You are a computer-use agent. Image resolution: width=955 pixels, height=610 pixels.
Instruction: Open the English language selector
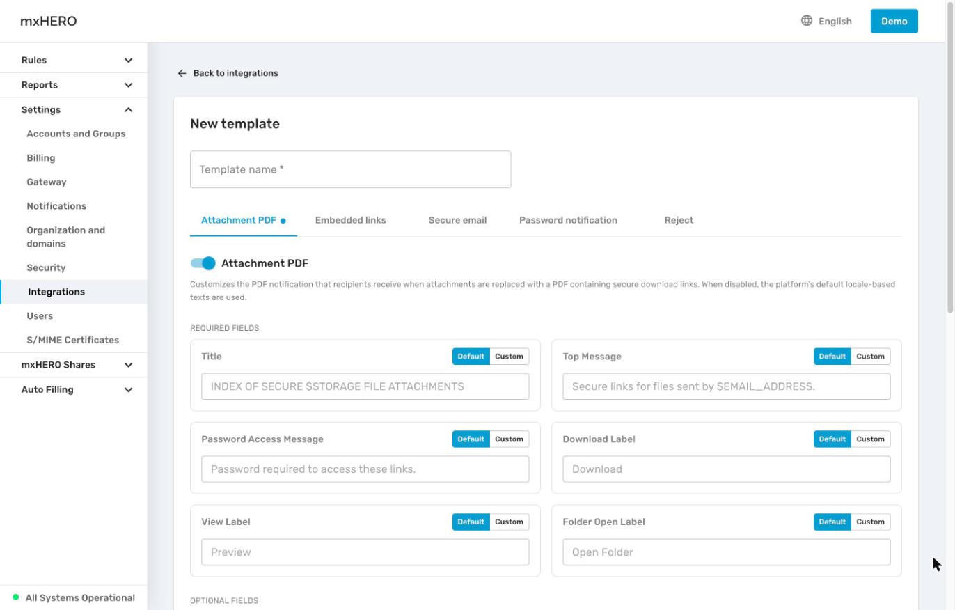pos(826,21)
